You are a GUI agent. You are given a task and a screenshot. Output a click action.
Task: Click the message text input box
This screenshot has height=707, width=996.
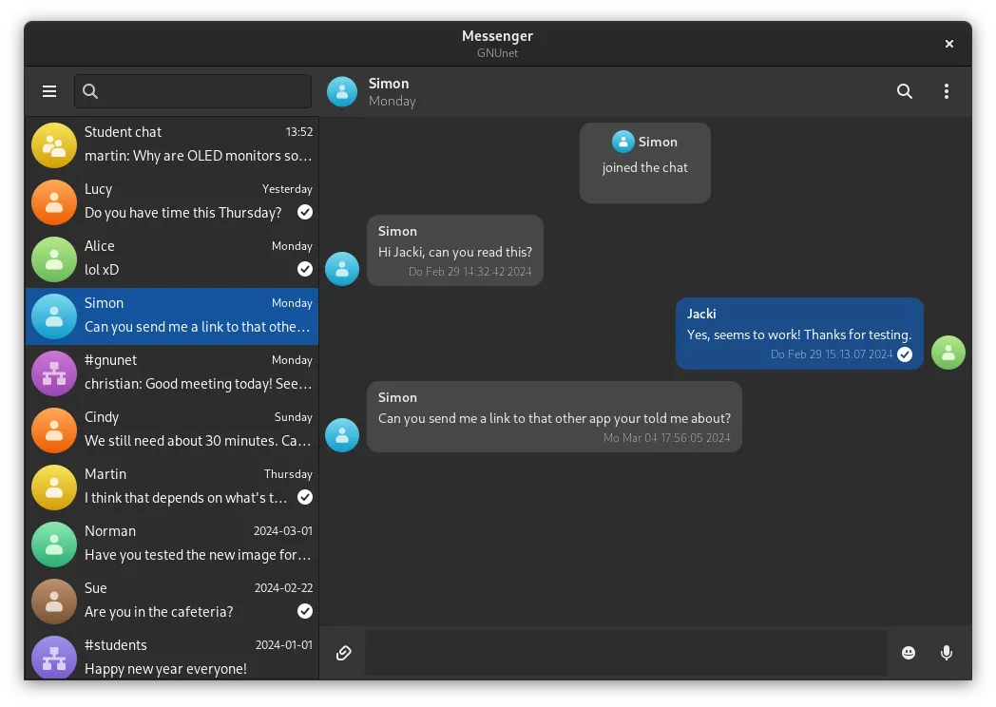pyautogui.click(x=625, y=653)
